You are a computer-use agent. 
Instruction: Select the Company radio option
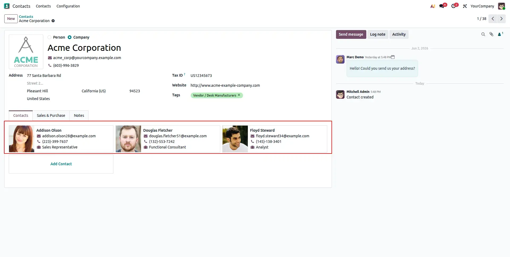70,37
